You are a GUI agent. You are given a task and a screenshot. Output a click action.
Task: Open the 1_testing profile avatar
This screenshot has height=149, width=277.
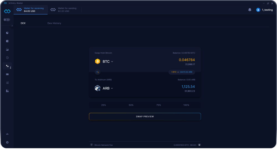(x=258, y=10)
